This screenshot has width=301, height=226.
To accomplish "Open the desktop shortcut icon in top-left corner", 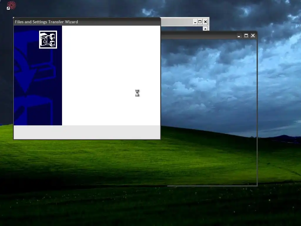I will coord(11,5).
